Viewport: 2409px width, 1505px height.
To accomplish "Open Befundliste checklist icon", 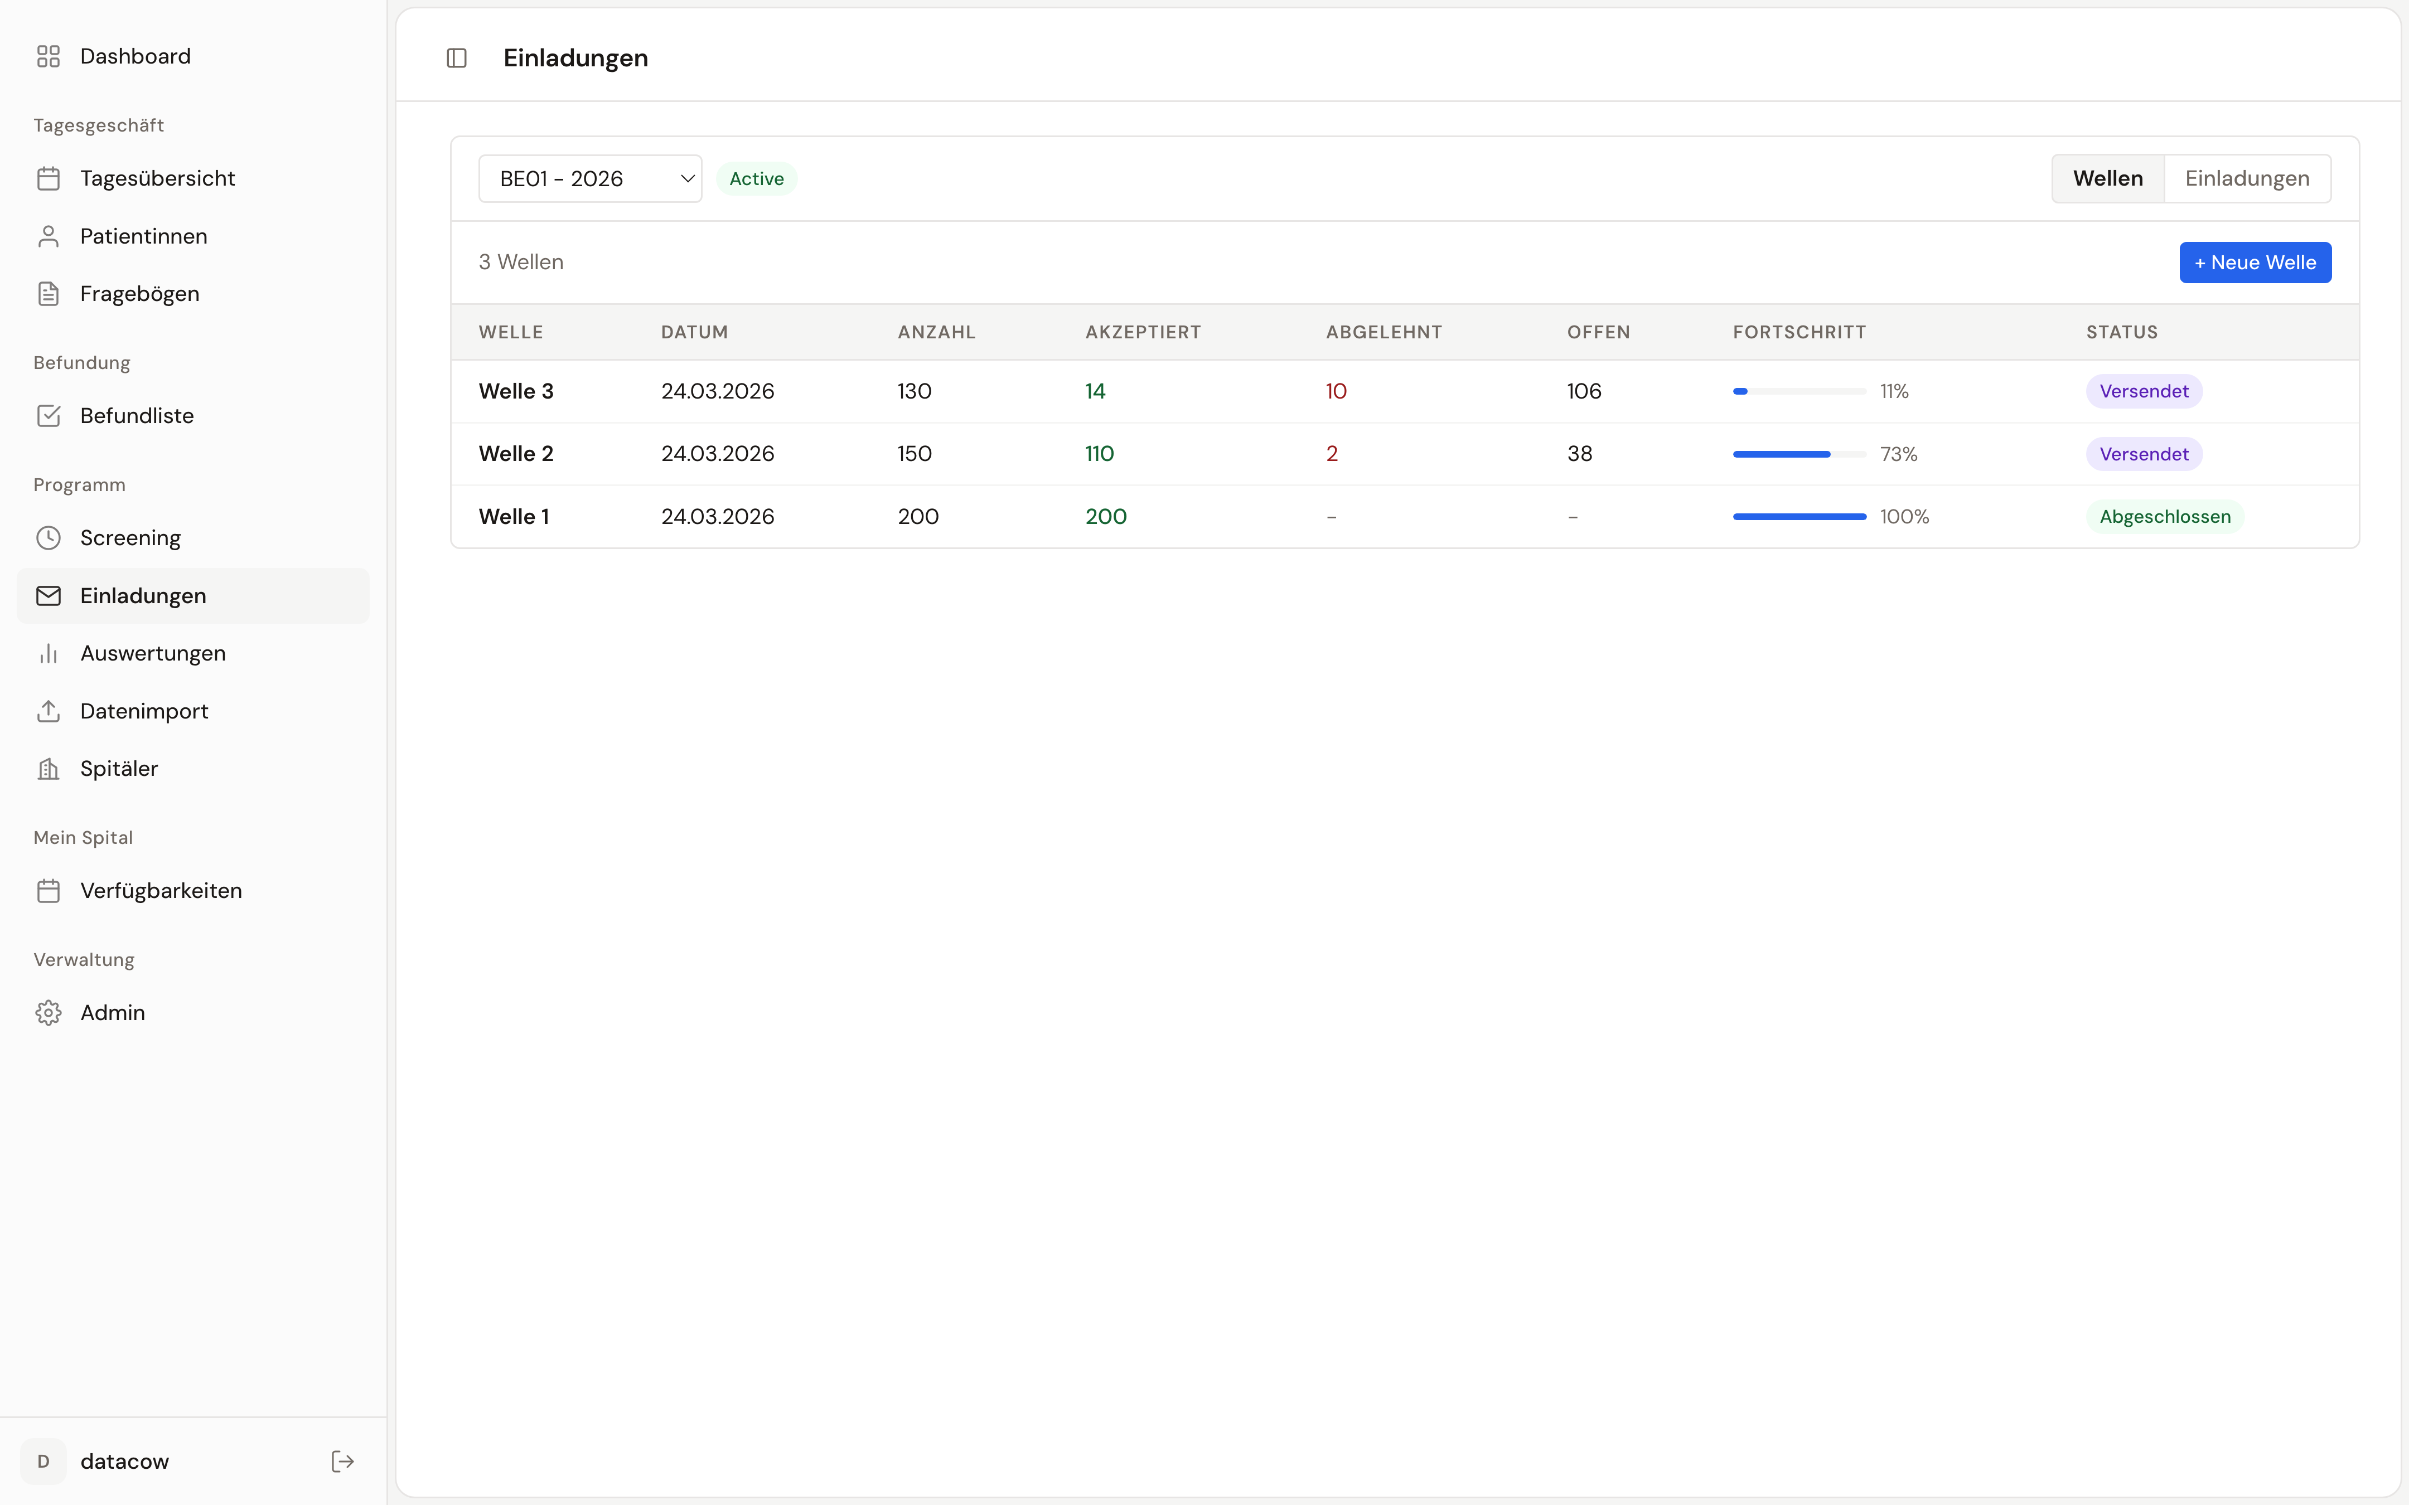I will coord(48,415).
